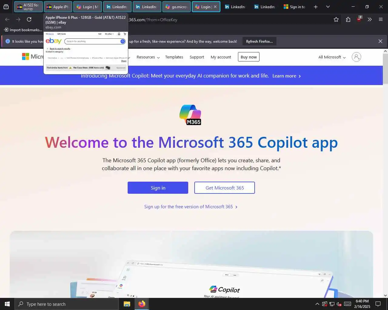Click the M365 Copilot logo
This screenshot has height=310, width=388.
190,115
